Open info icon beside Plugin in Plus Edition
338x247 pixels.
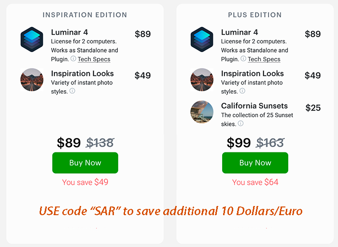[x=243, y=58]
